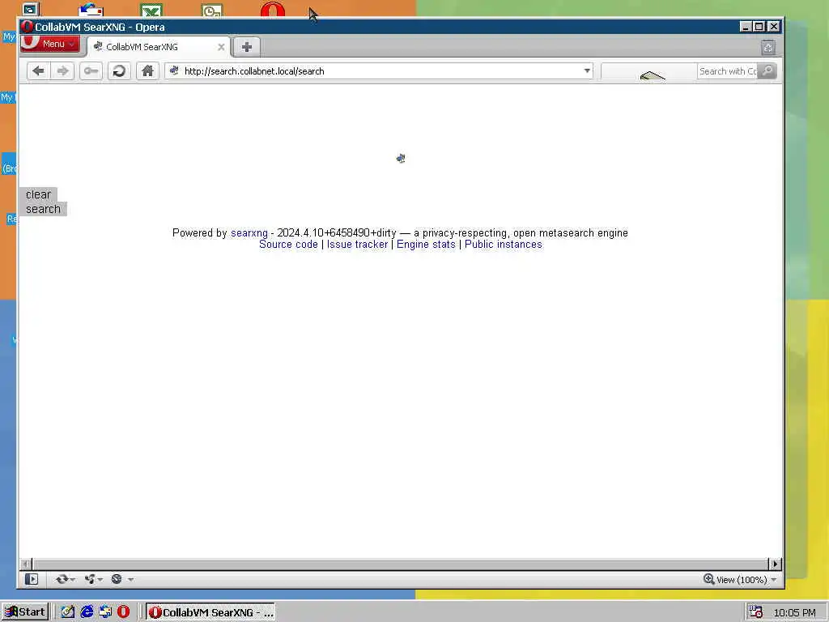This screenshot has width=829, height=622.
Task: Open the Engine stats link
Action: pyautogui.click(x=426, y=245)
